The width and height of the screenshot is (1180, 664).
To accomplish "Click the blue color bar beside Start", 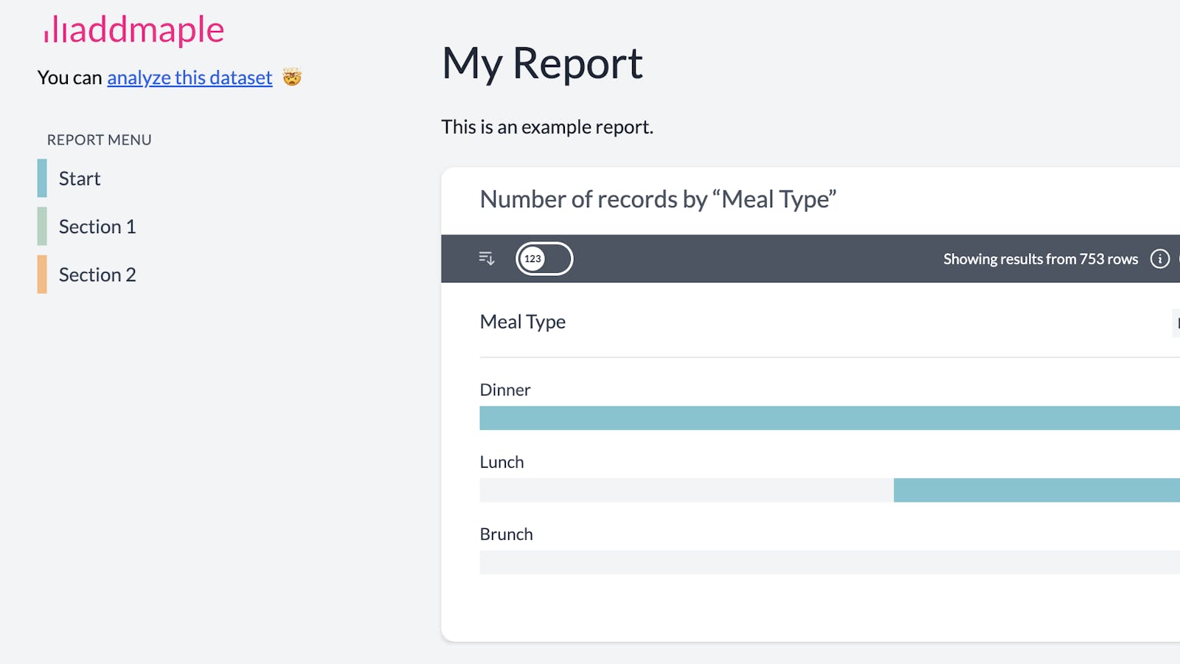I will pyautogui.click(x=42, y=179).
